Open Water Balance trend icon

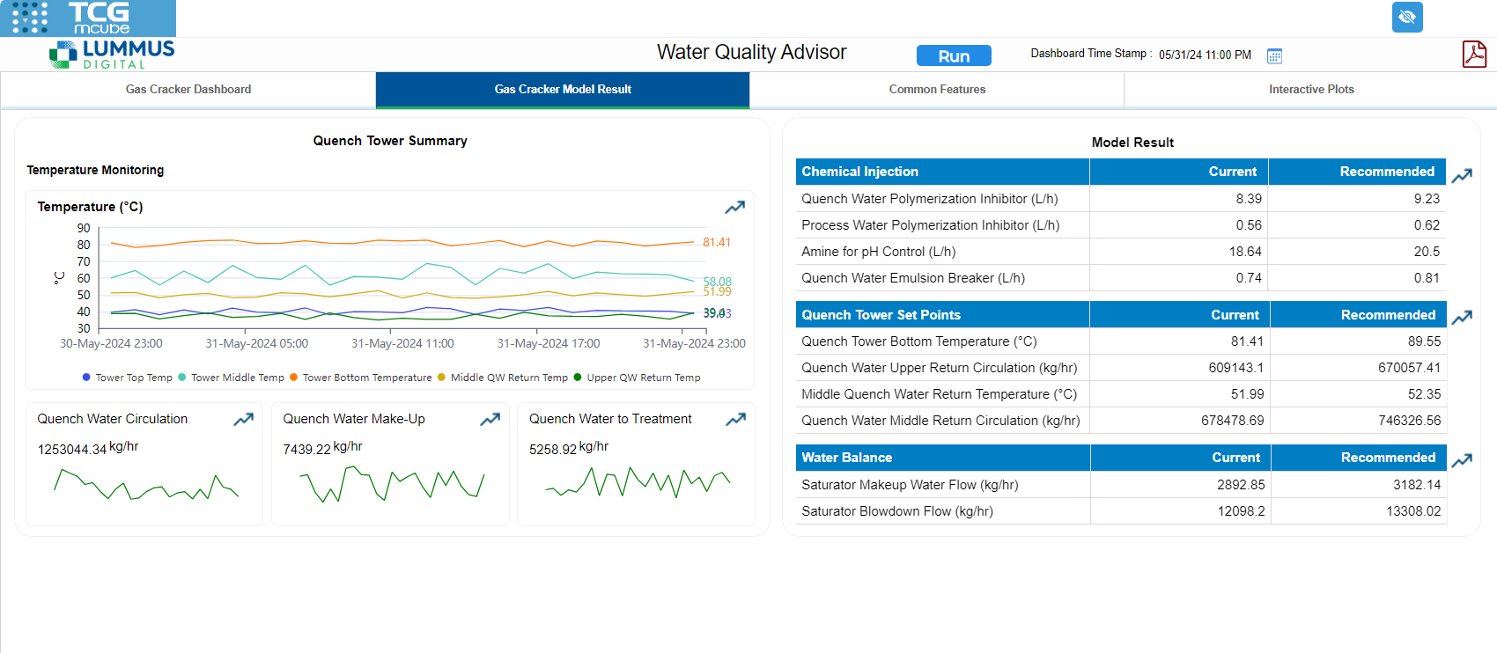[1462, 460]
